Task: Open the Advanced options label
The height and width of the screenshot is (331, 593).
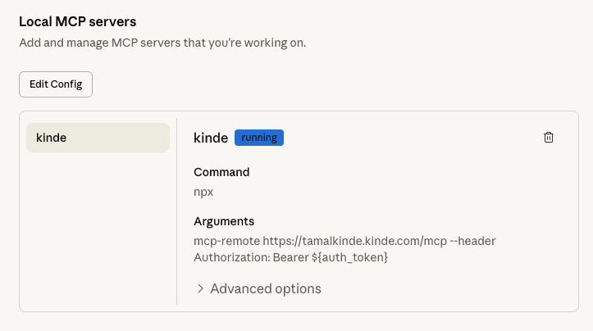Action: (x=266, y=288)
